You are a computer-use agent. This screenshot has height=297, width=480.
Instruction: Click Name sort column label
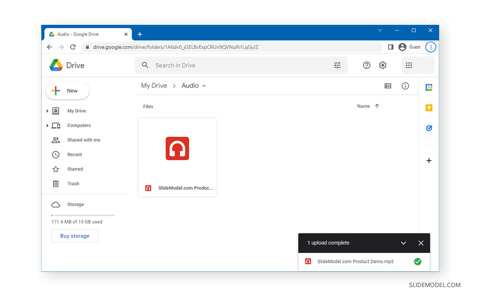(x=363, y=106)
